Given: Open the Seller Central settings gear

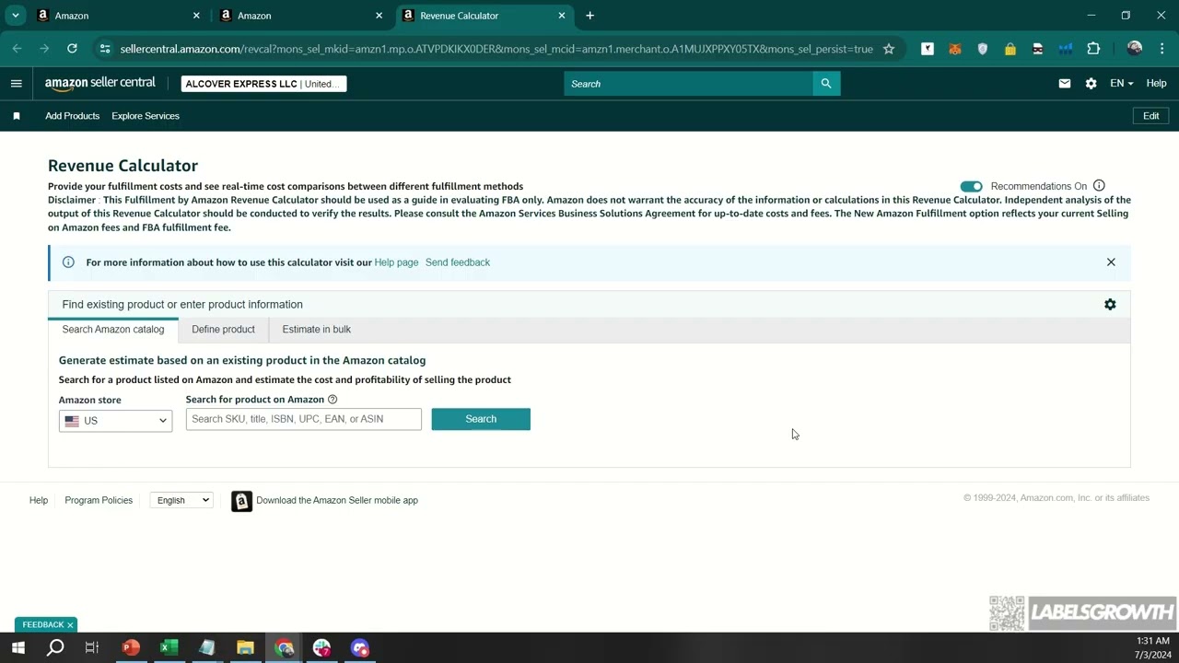Looking at the screenshot, I should pos(1091,83).
